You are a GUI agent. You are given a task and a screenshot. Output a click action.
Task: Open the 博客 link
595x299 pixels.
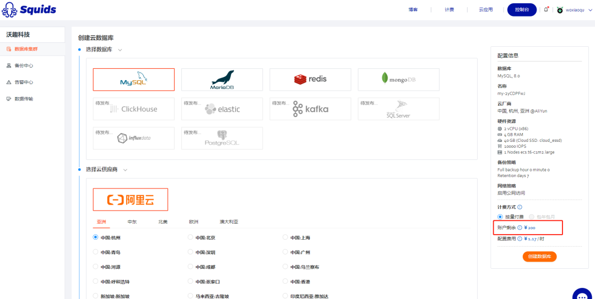click(413, 10)
